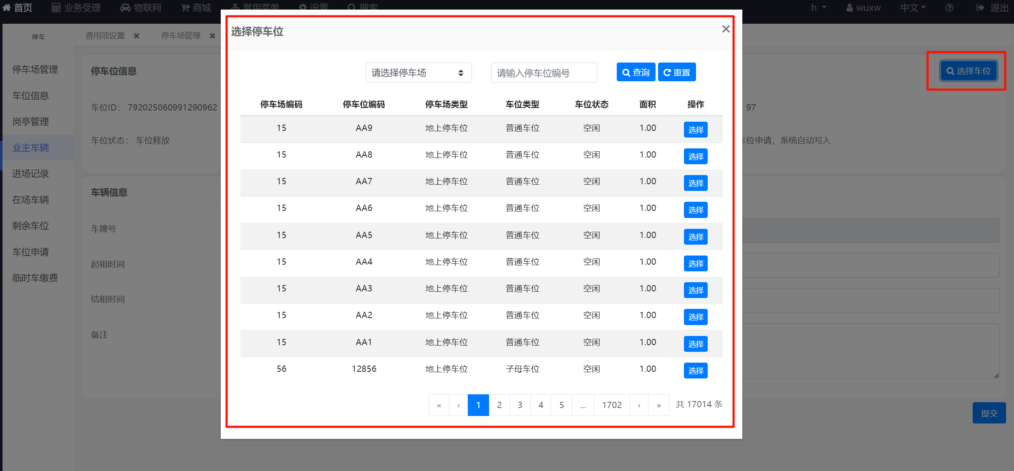Click current page 1 in pagination

pyautogui.click(x=478, y=405)
